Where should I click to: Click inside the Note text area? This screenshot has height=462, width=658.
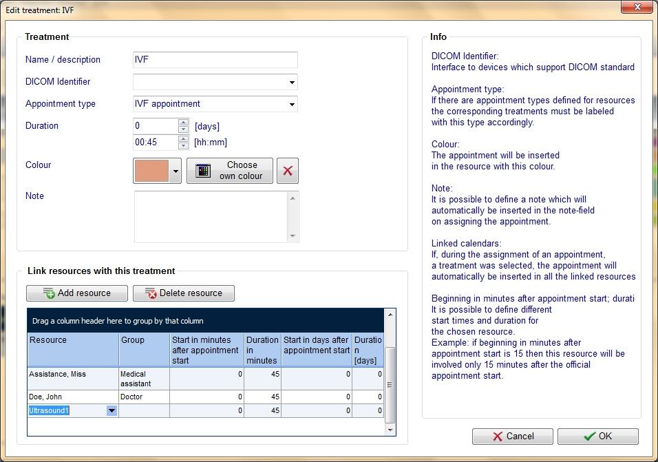pos(211,217)
